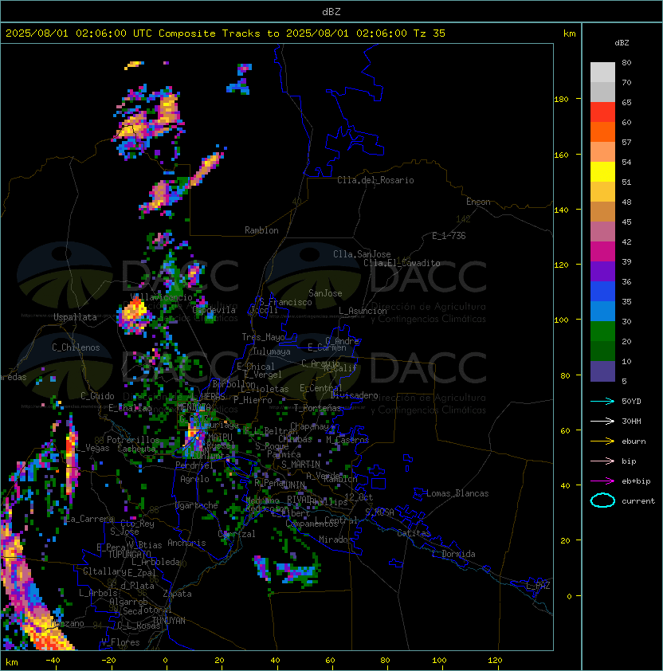Screen dimensions: 663x671
Task: Pick the slate purple bottom swatch in dBZ scale
Action: click(602, 371)
